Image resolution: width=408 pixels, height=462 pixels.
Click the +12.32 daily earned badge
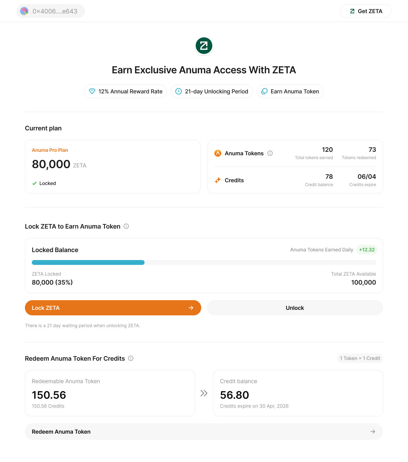pos(367,250)
